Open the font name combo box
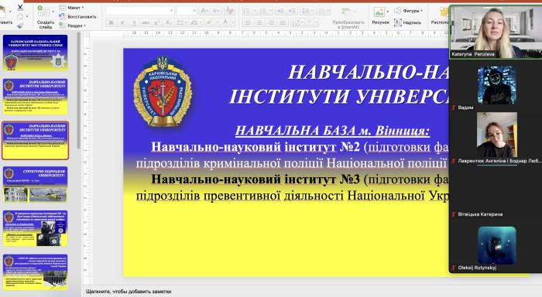Image resolution: width=542 pixels, height=297 pixels. click(x=139, y=11)
